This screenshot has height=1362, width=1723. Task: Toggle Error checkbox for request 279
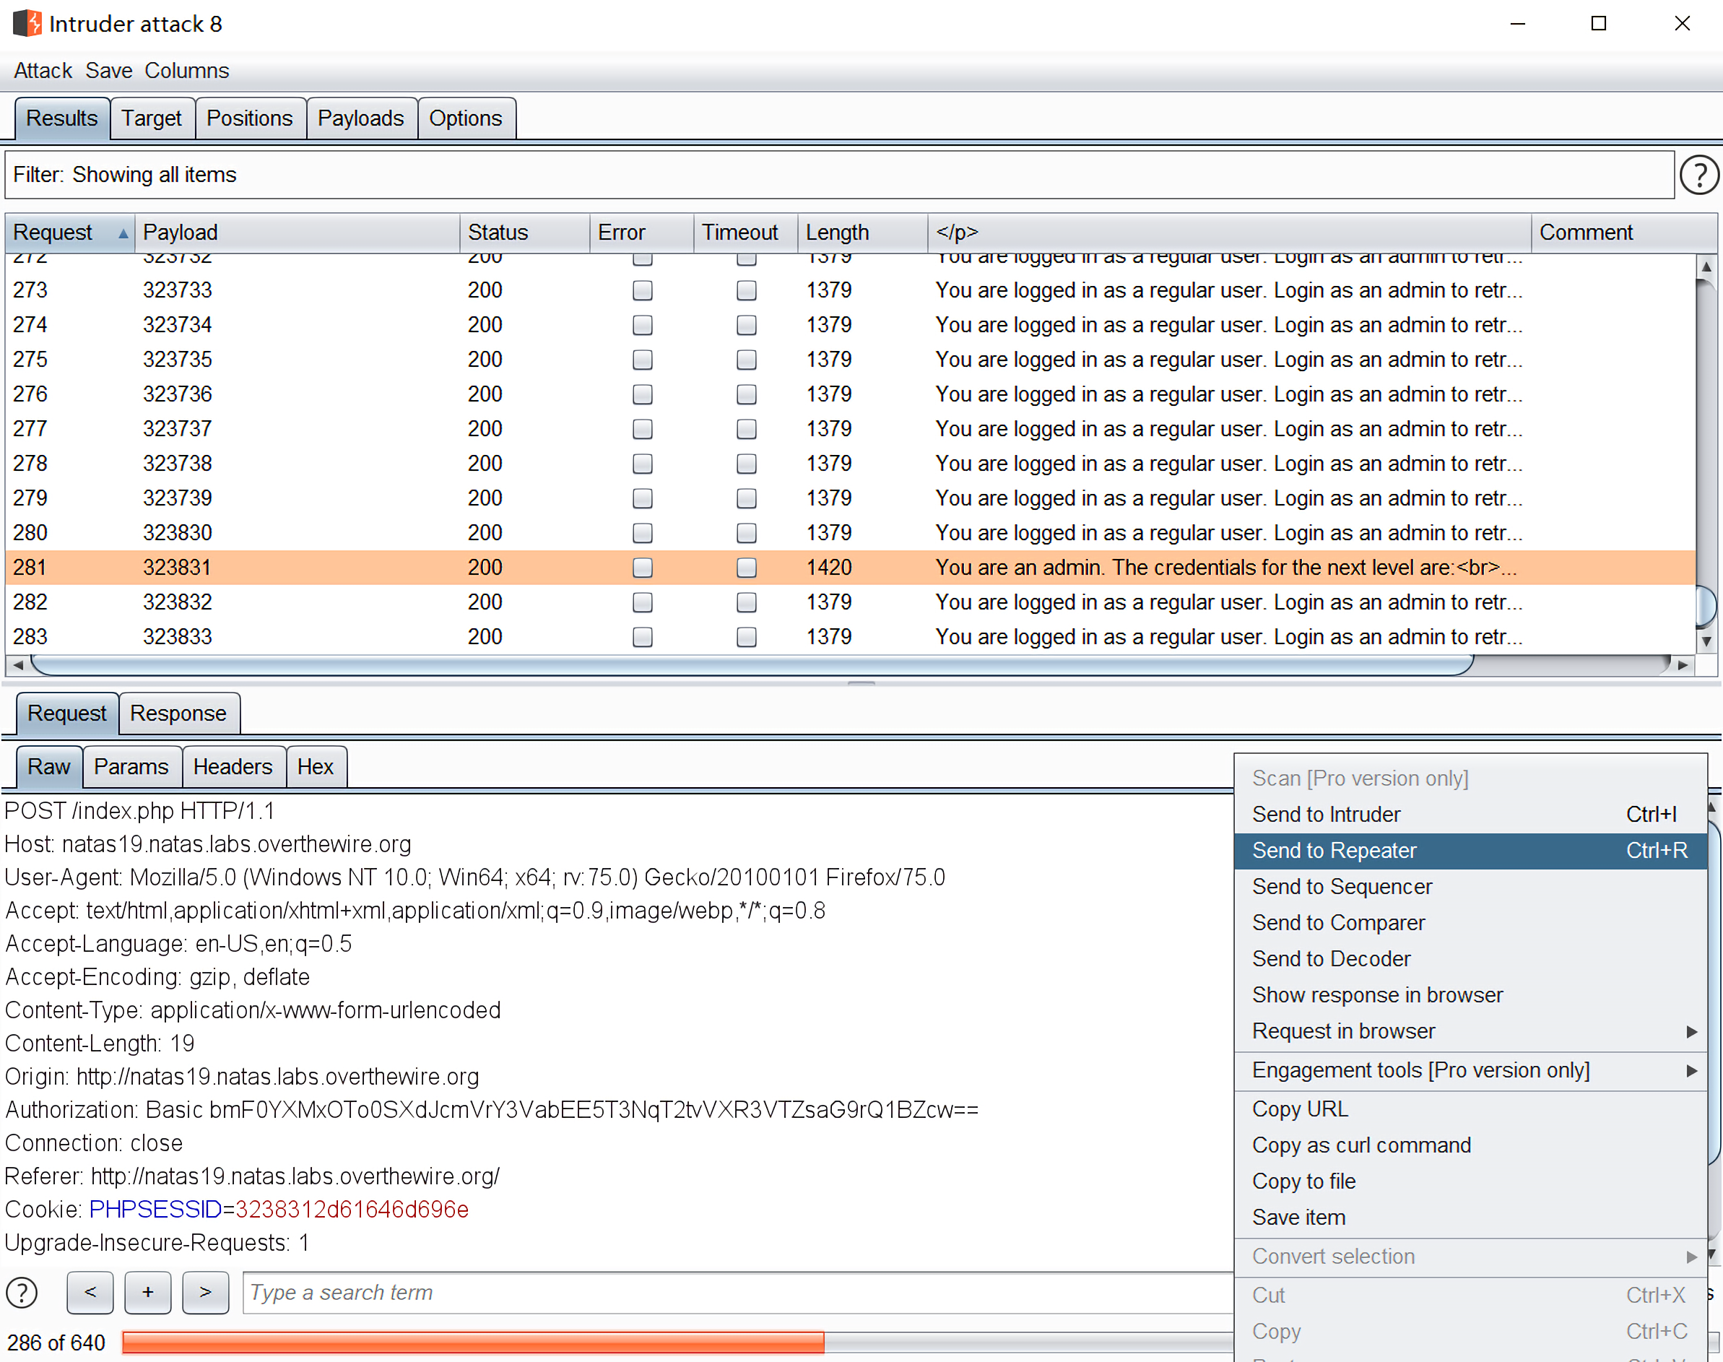click(x=643, y=498)
